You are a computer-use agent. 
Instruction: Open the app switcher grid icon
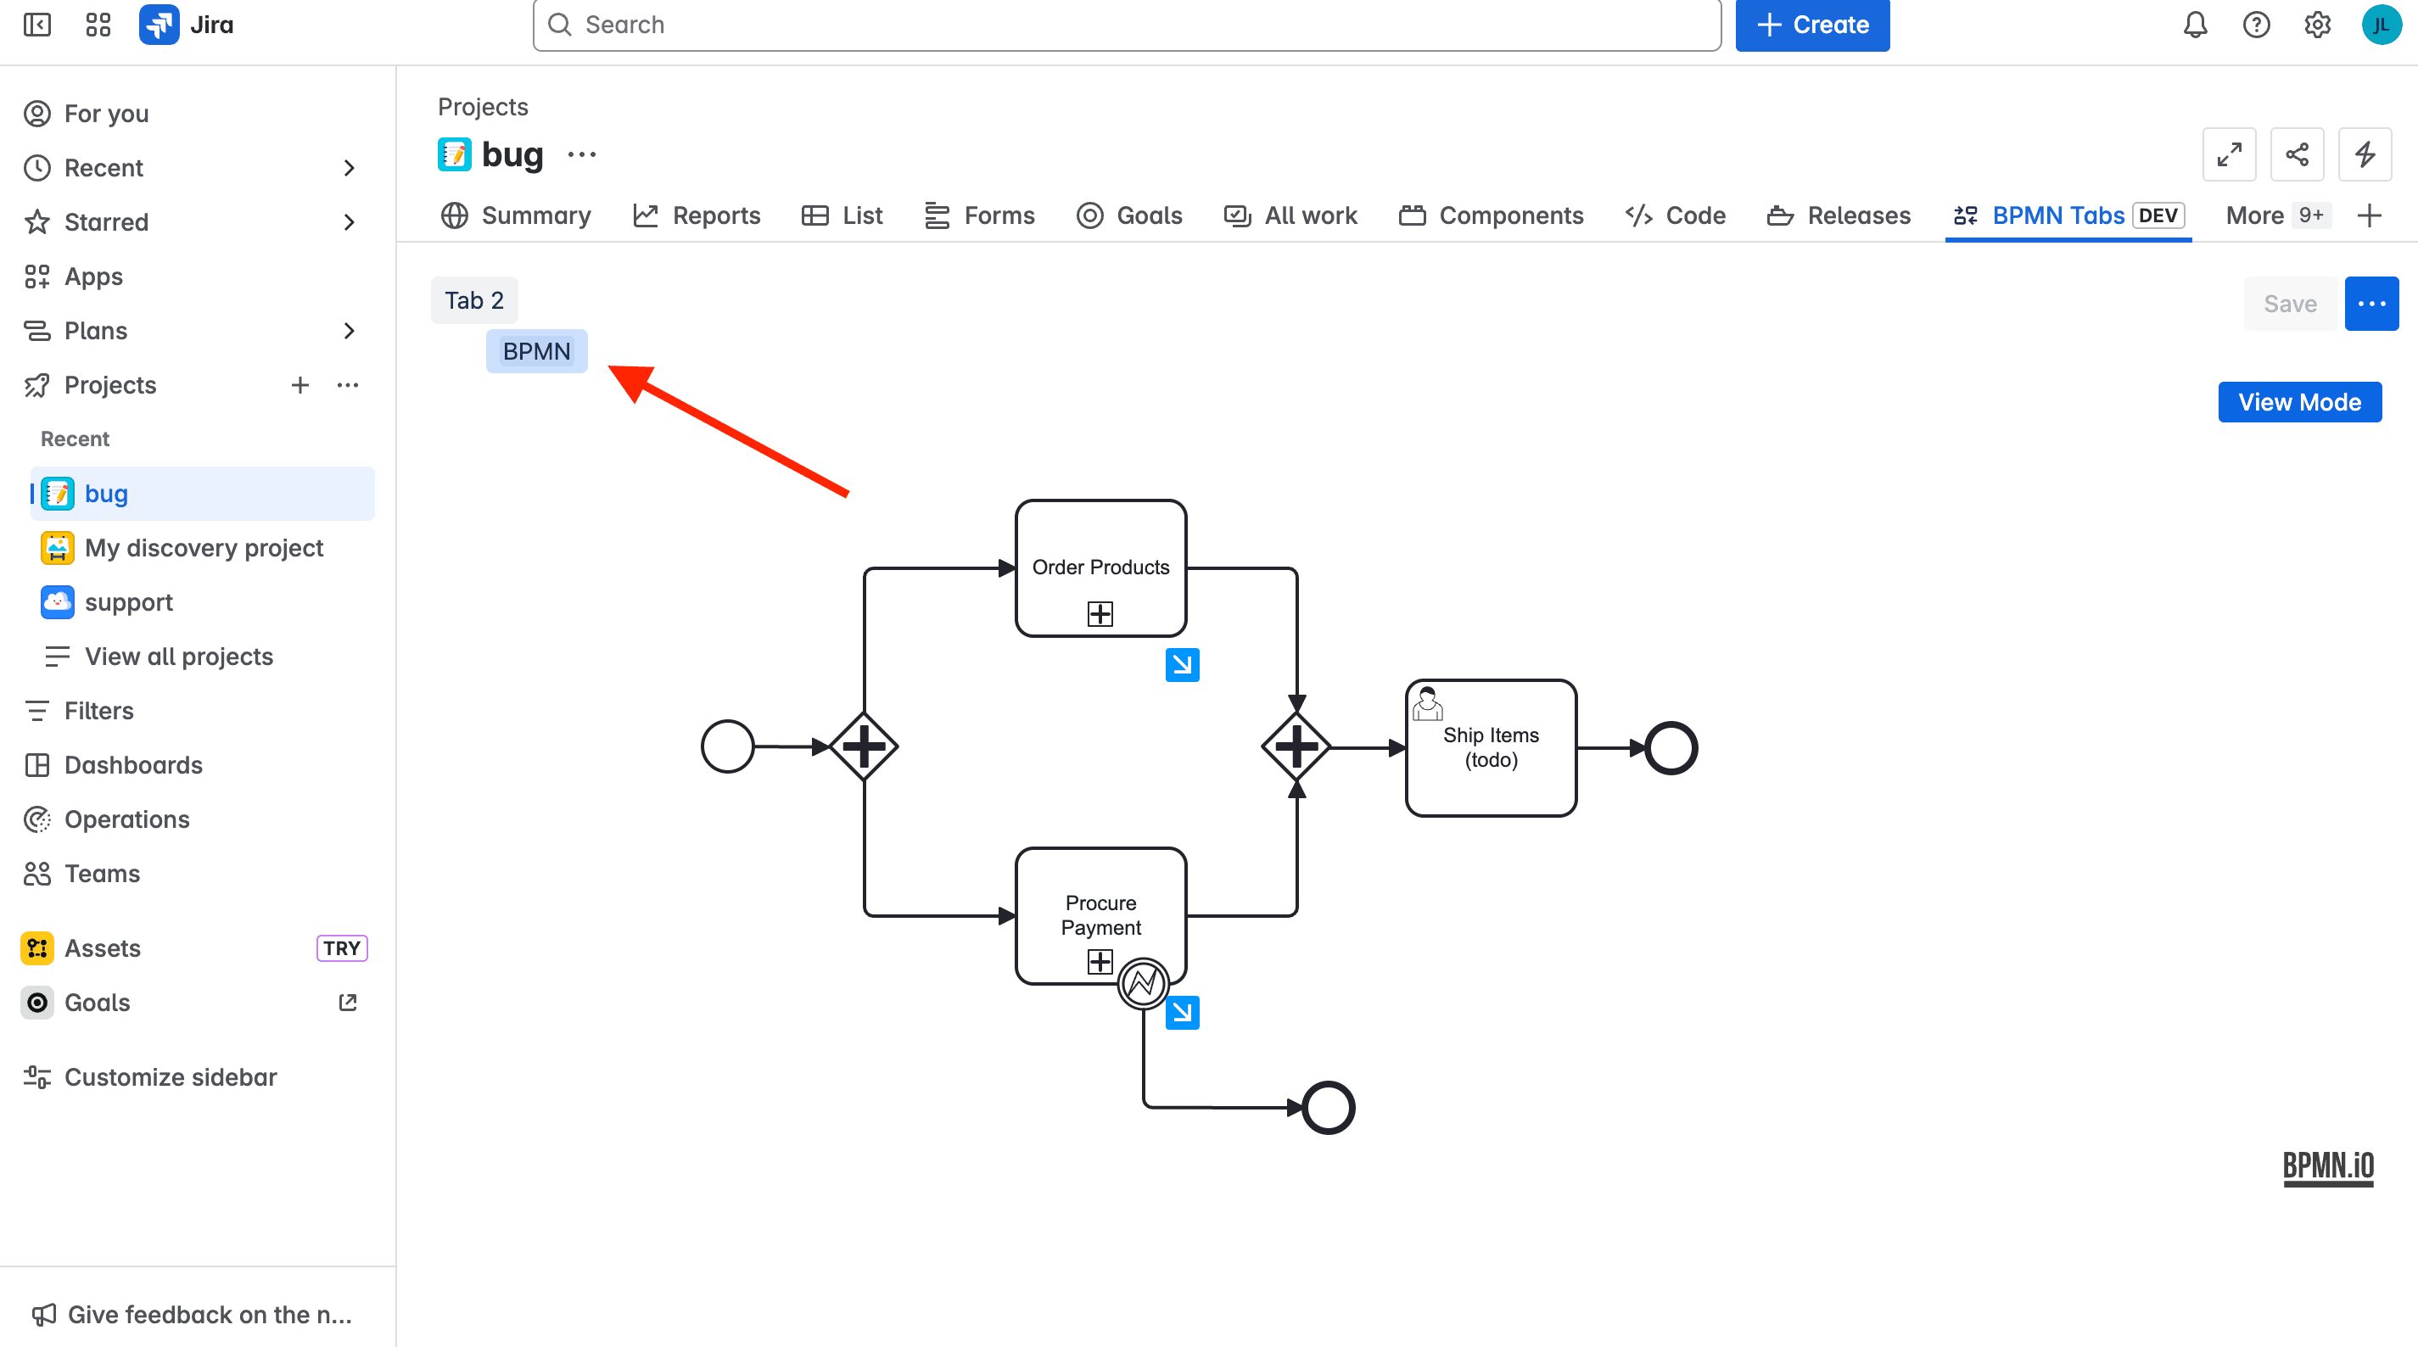pyautogui.click(x=98, y=25)
